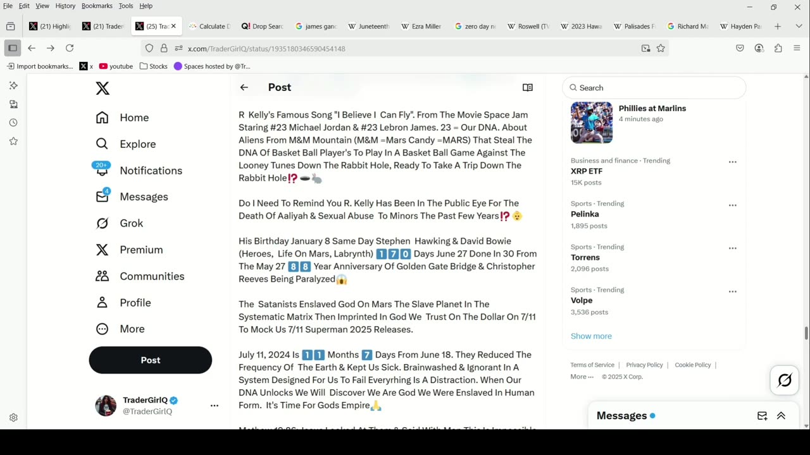Click Show more trends link
The height and width of the screenshot is (455, 810).
[591, 336]
